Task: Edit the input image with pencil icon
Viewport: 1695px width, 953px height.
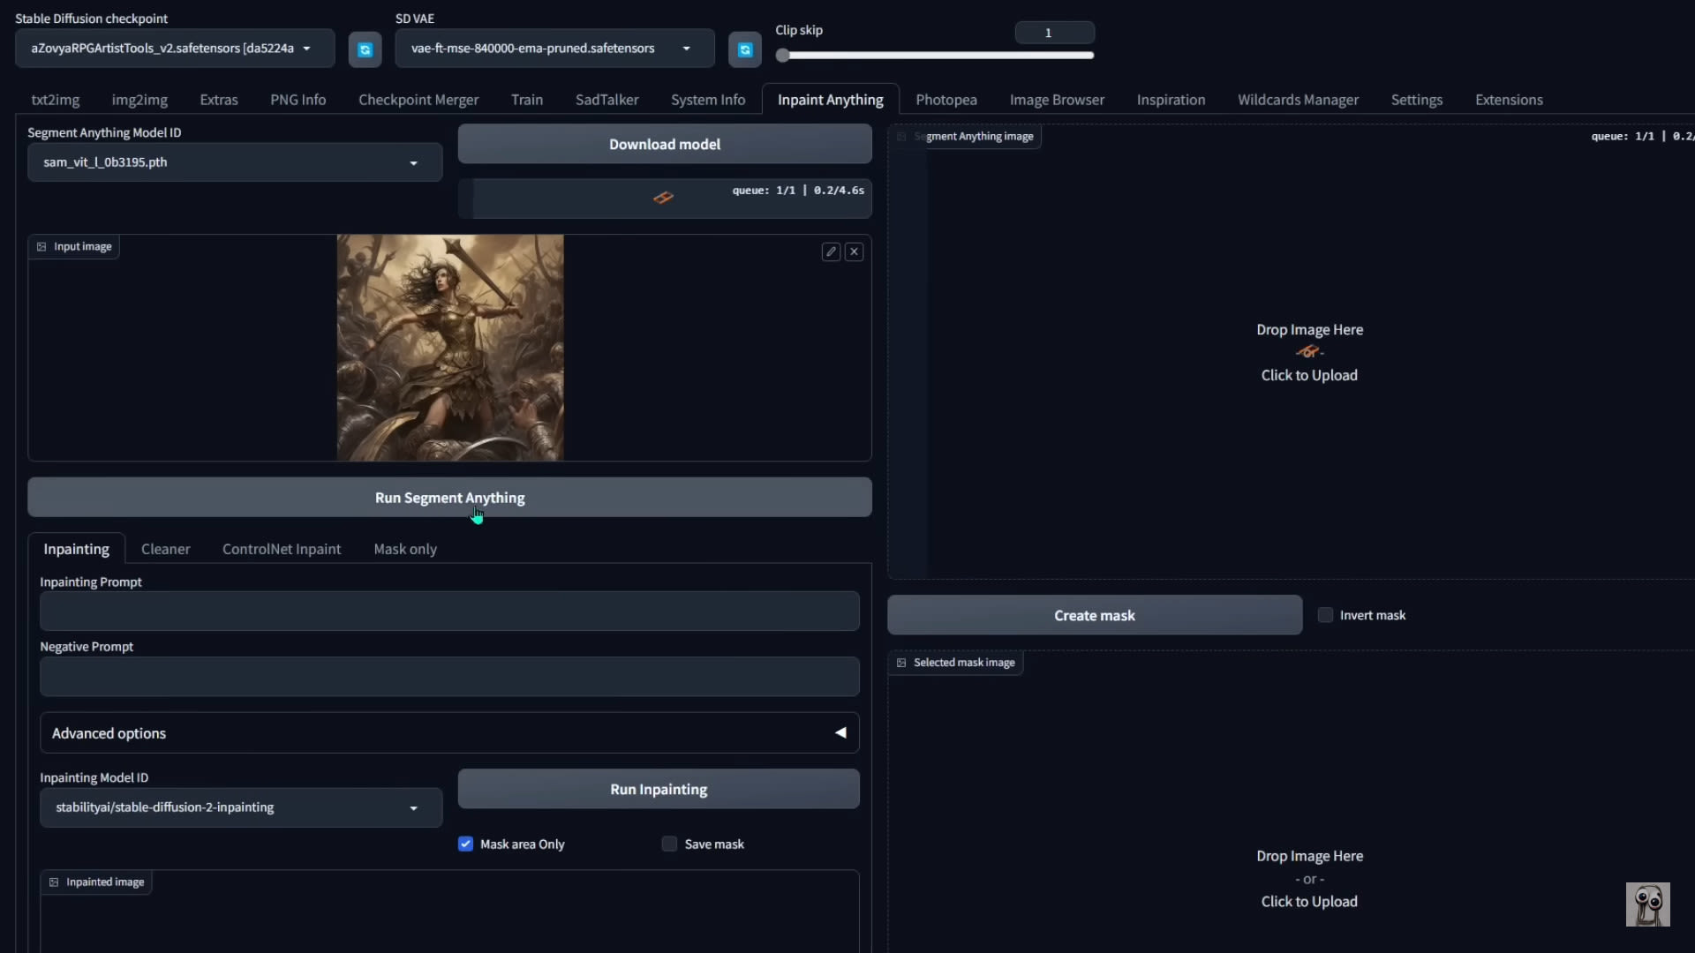Action: 831,252
